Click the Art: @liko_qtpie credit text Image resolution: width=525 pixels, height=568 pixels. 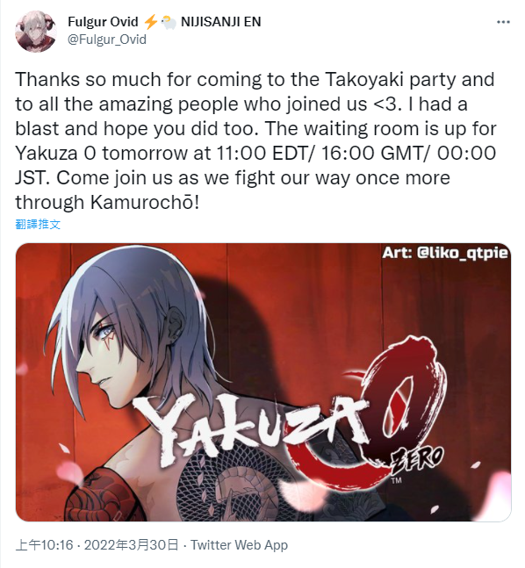[445, 253]
